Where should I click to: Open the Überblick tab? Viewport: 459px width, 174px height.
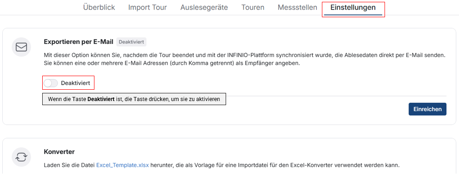[99, 7]
